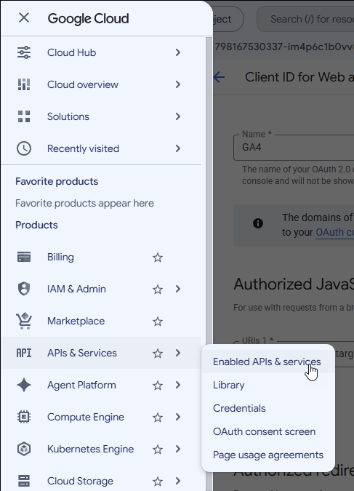Open the Marketplace product link
The image size is (354, 491).
coord(76,321)
